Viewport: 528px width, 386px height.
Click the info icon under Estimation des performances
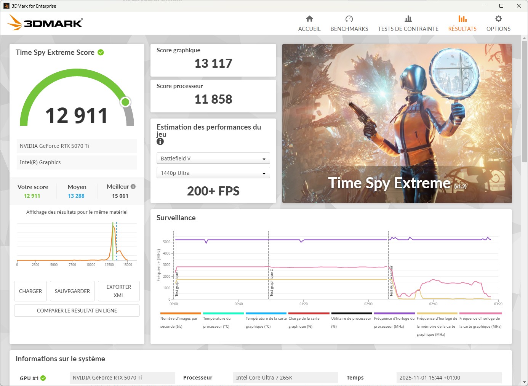(x=160, y=141)
